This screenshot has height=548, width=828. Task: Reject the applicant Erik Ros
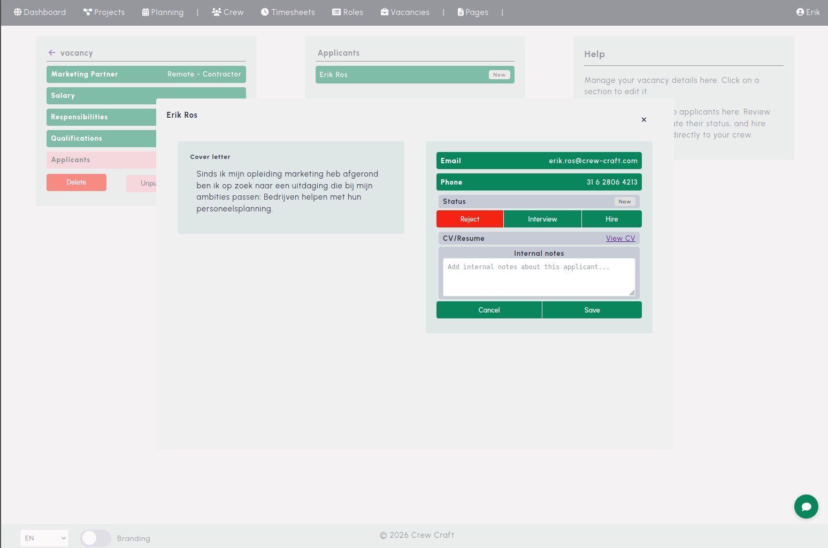[469, 219]
